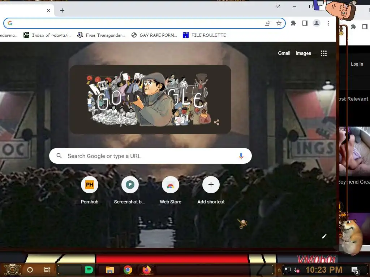Click the 10:23 PM clock
This screenshot has height=277, width=370.
[324, 270]
